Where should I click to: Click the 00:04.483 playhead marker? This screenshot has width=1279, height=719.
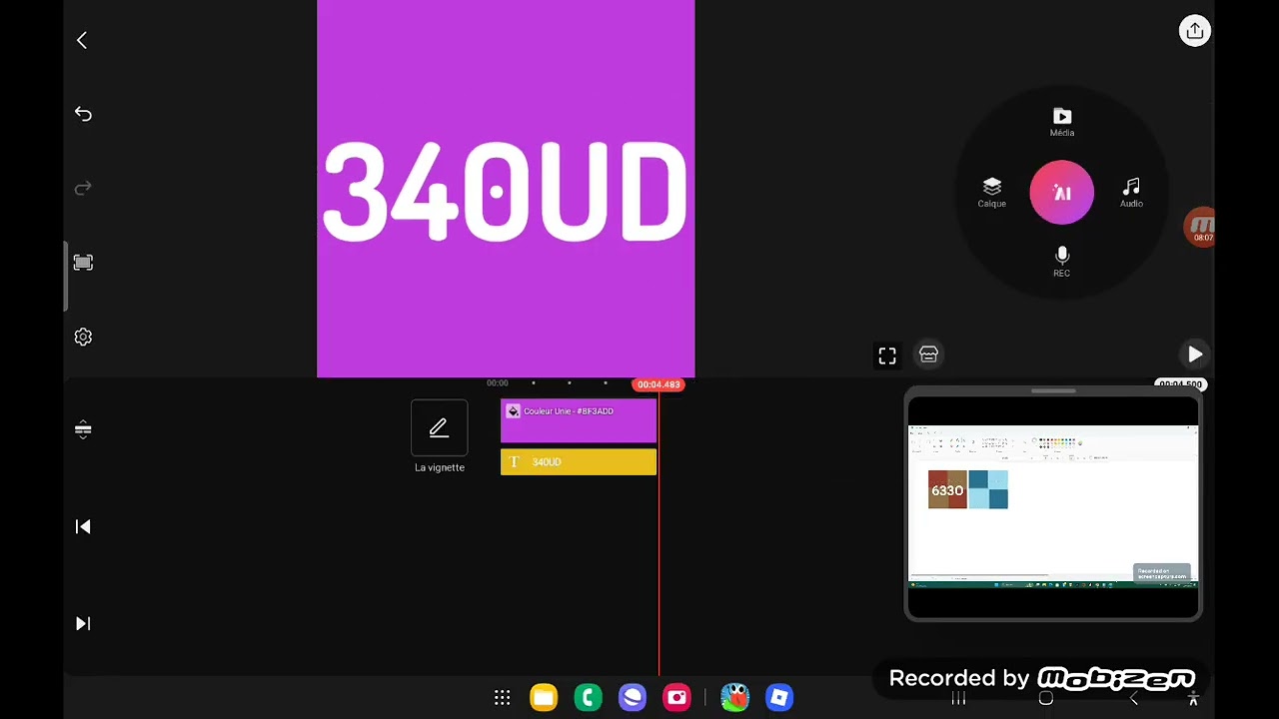click(658, 384)
